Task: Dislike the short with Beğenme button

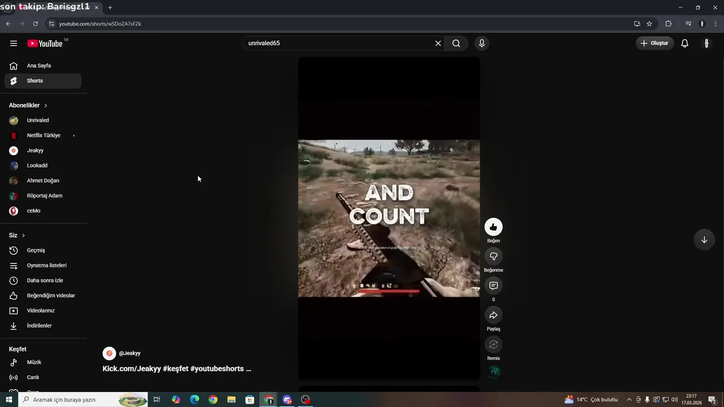Action: tap(493, 257)
